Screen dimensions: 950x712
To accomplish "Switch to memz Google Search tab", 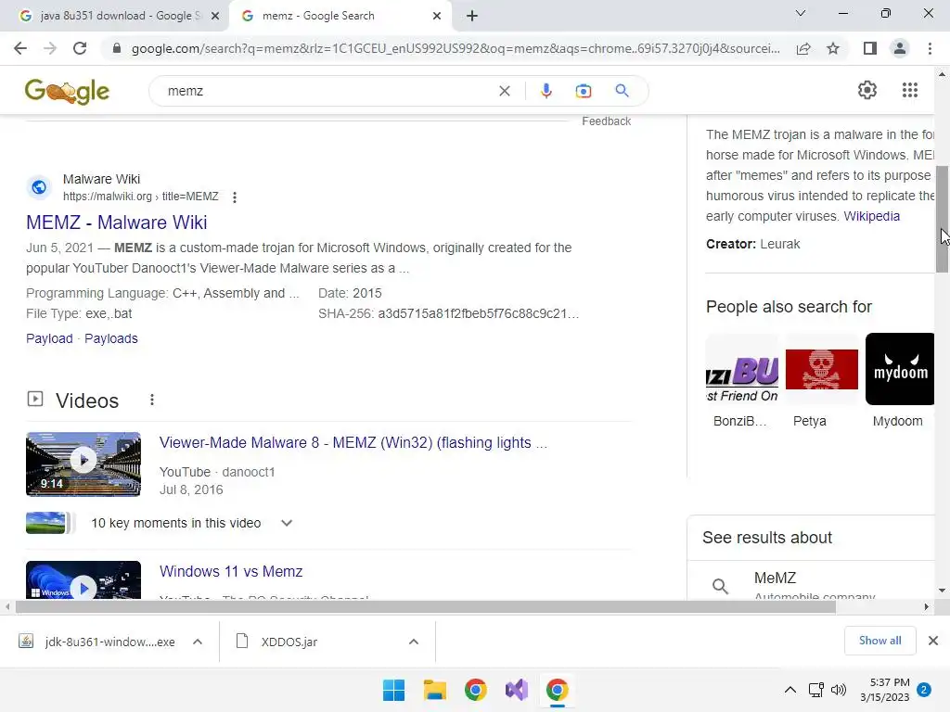I will click(x=340, y=16).
